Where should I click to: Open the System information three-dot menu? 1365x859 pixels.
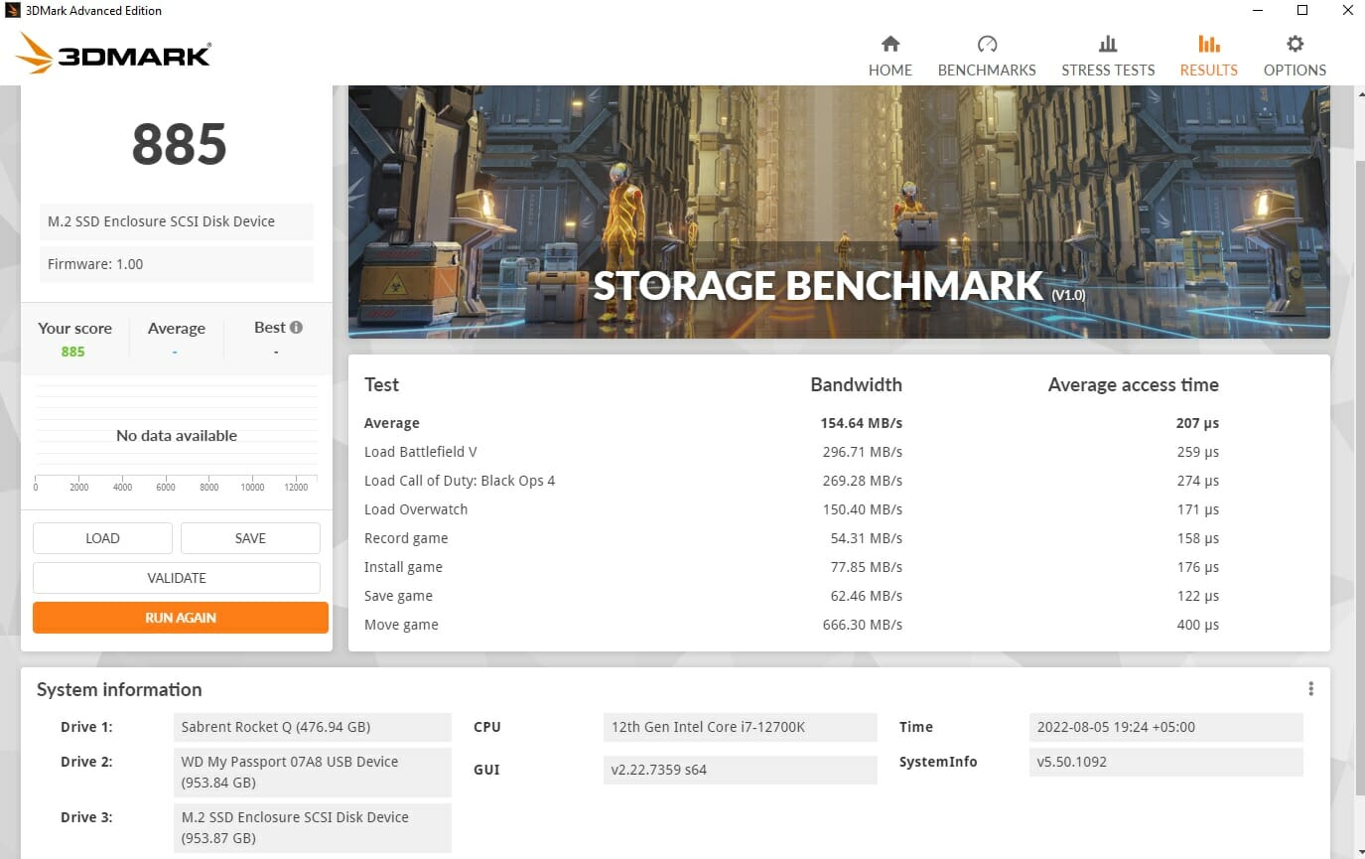click(1310, 689)
